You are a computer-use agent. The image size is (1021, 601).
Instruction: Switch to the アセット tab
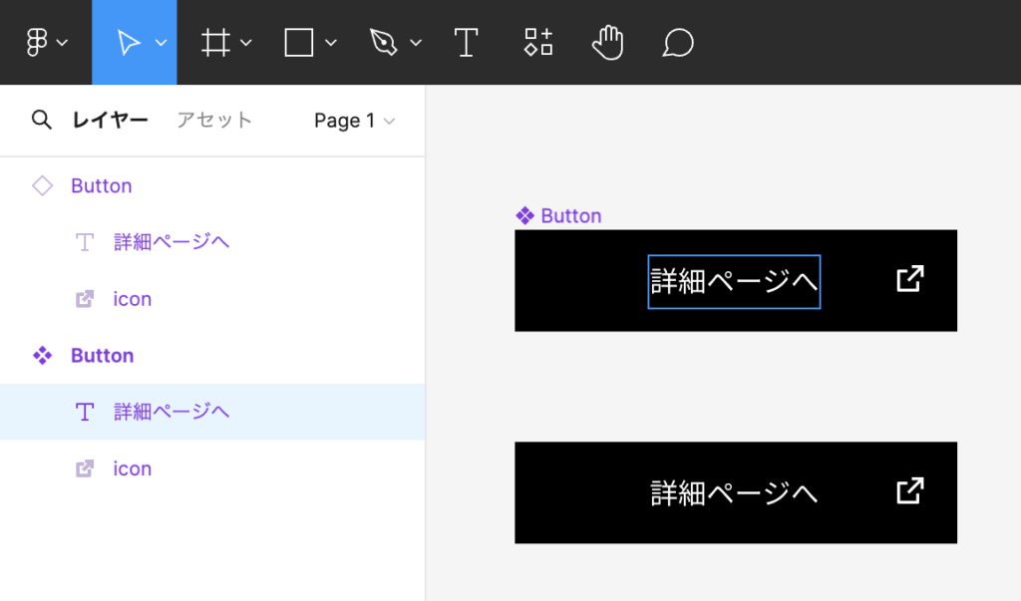(214, 121)
